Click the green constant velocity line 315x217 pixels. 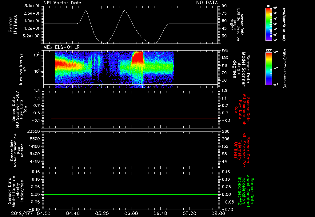point(131,194)
